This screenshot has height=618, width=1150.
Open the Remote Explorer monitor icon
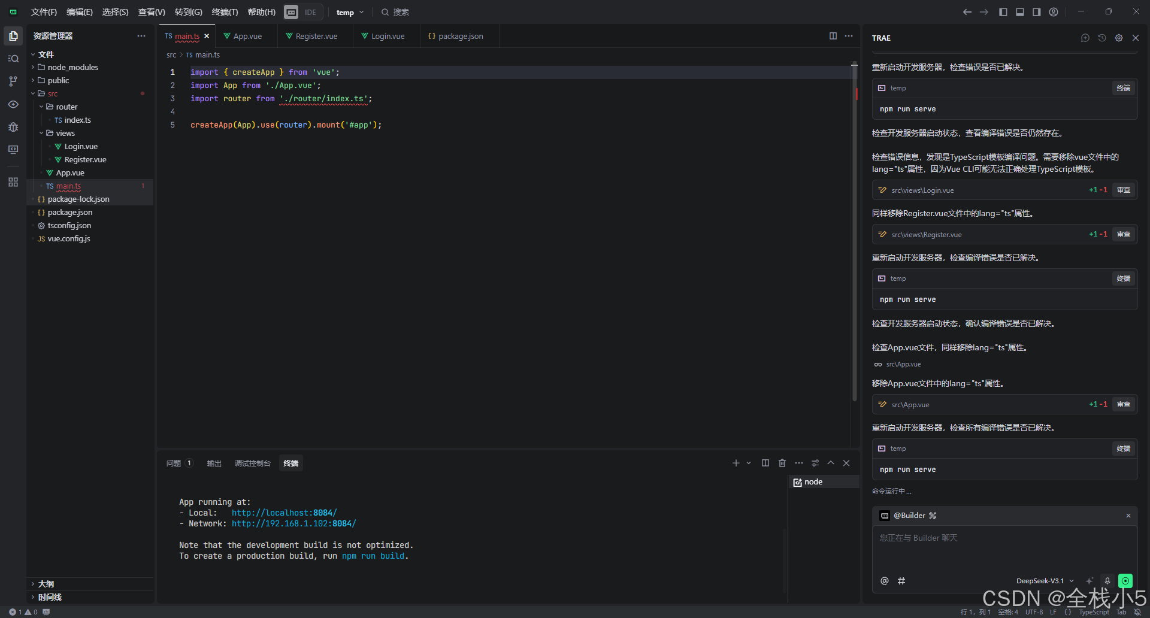(x=13, y=150)
